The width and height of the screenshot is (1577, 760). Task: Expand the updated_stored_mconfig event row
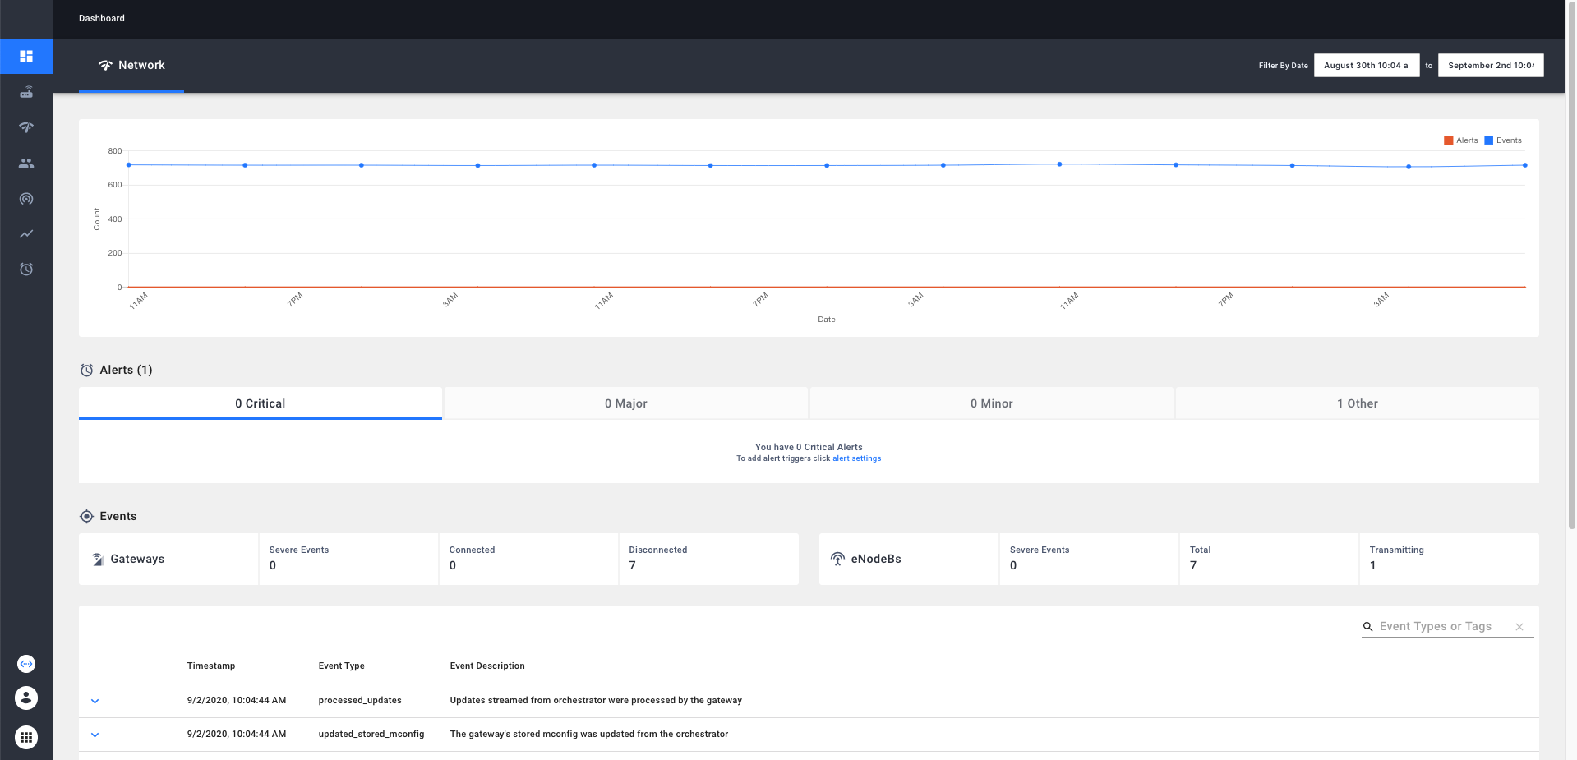pyautogui.click(x=95, y=735)
